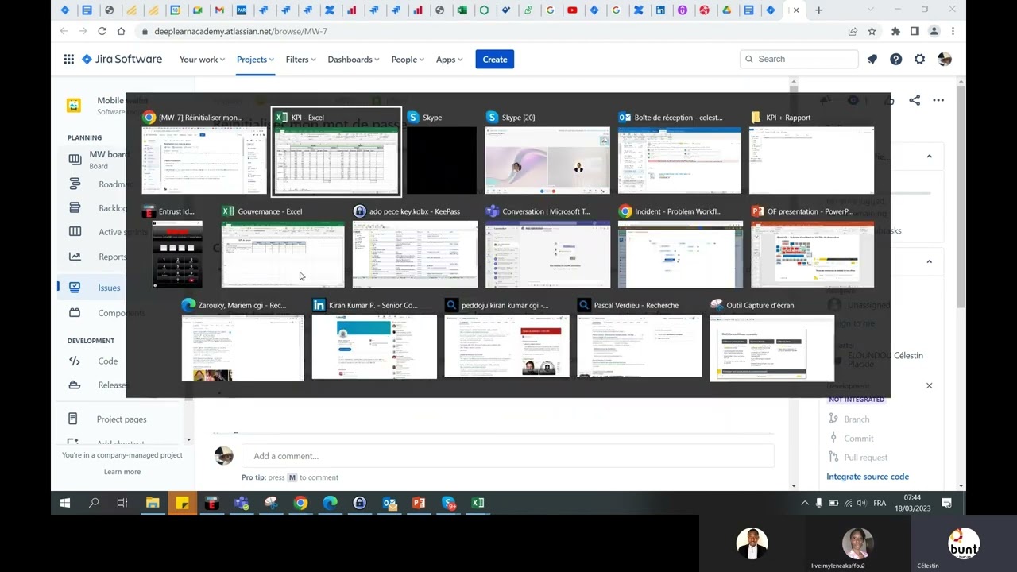The width and height of the screenshot is (1017, 572).
Task: Click the Backlog icon in sidebar
Action: (x=75, y=208)
